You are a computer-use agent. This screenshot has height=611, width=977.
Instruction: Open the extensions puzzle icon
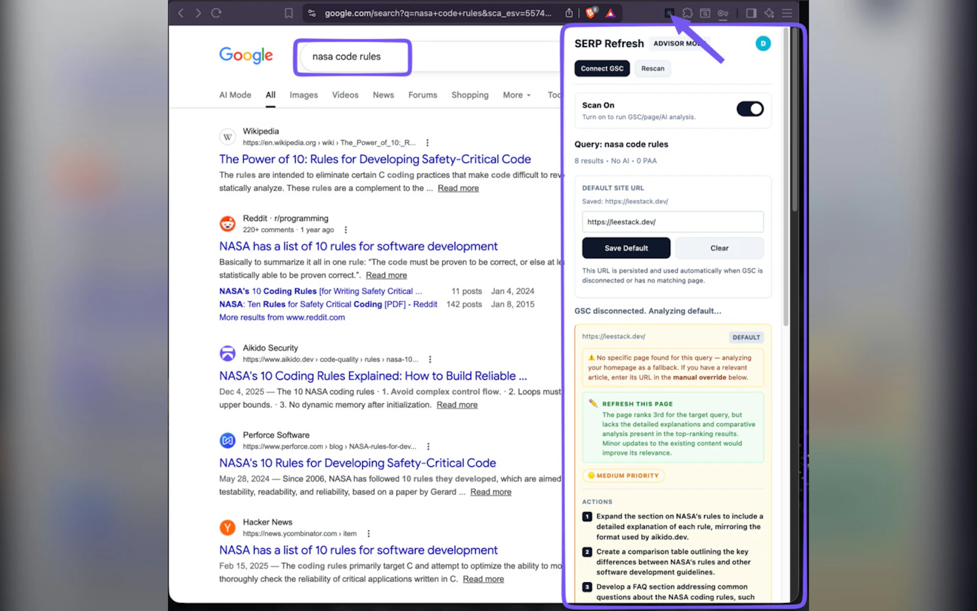tap(688, 13)
